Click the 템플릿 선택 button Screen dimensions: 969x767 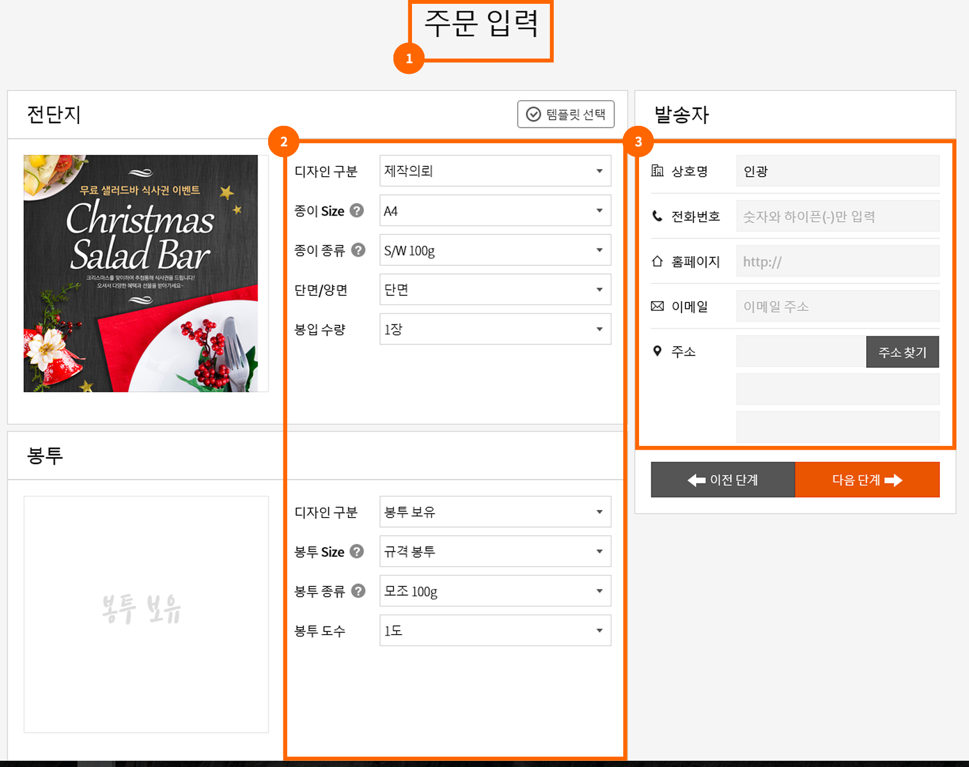pyautogui.click(x=565, y=114)
